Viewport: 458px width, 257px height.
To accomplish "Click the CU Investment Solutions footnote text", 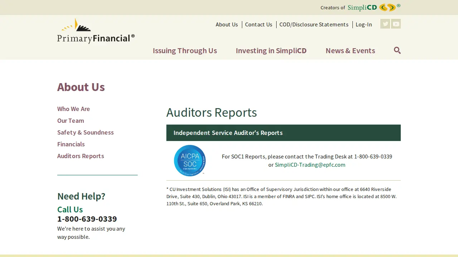I will [282, 196].
